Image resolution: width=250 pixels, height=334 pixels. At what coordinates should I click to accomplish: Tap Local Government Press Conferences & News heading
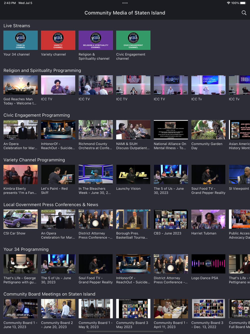(51, 205)
